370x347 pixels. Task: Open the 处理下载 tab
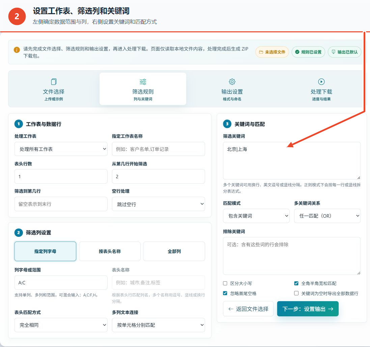[321, 89]
